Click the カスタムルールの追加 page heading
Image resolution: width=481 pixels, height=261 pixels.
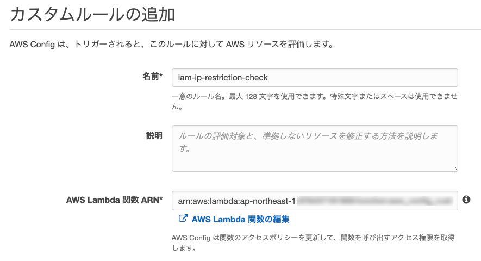92,15
